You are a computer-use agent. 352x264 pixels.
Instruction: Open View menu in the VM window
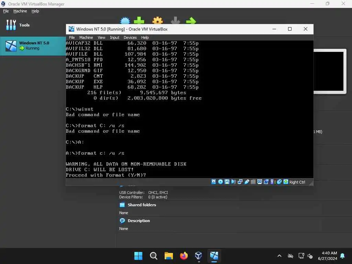[101, 37]
